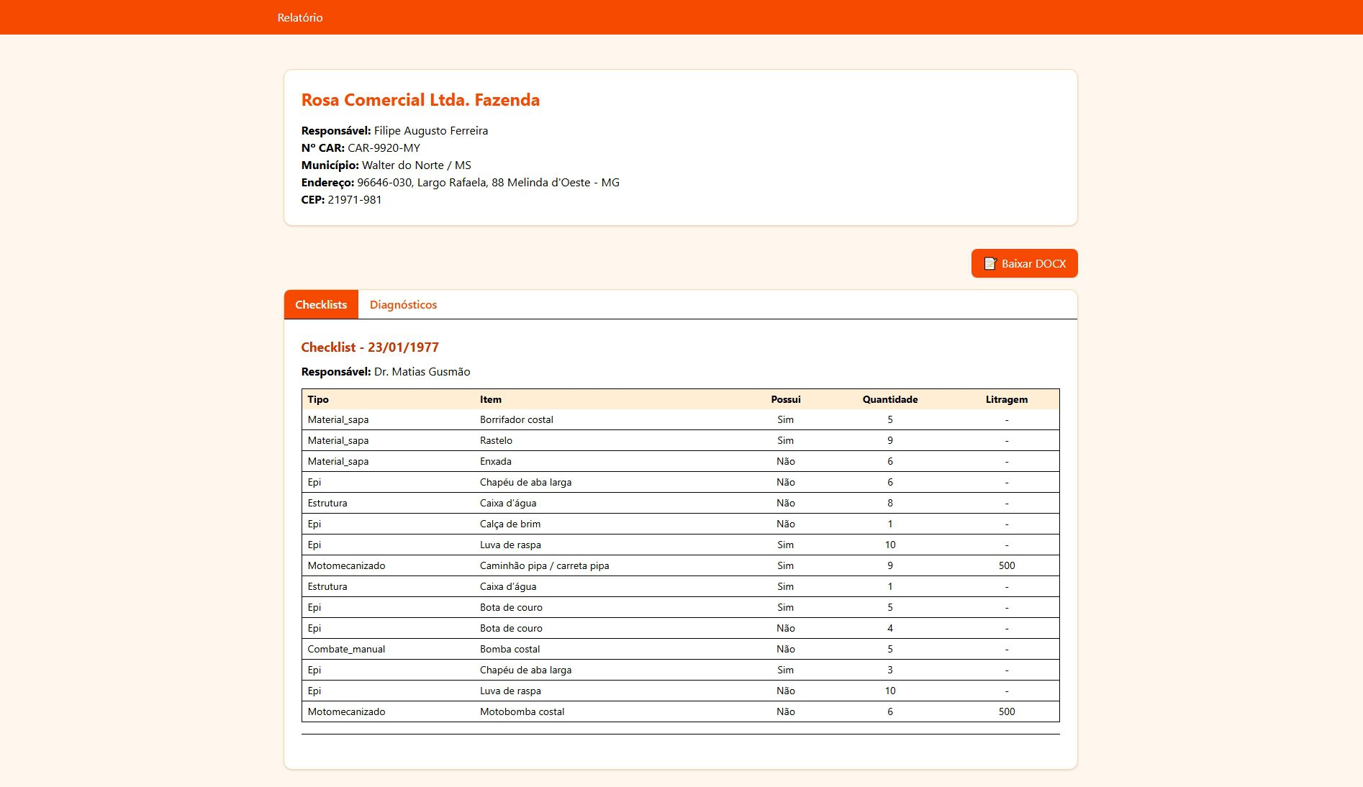Screen dimensions: 1363x787
Task: Click the Motobomba costal item cell
Action: (522, 711)
